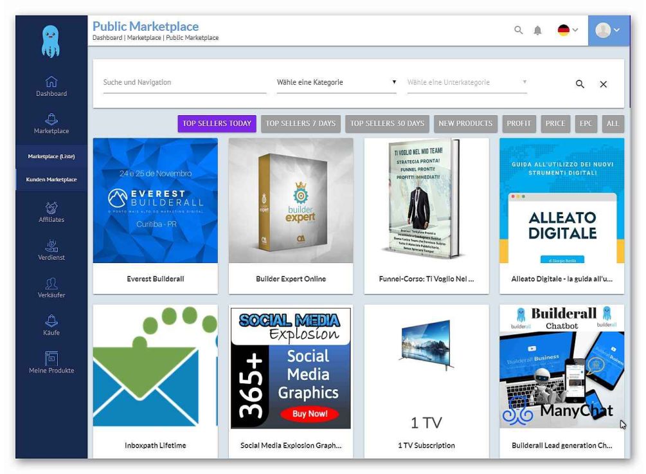
Task: Sort by Price filter button
Action: [x=555, y=123]
